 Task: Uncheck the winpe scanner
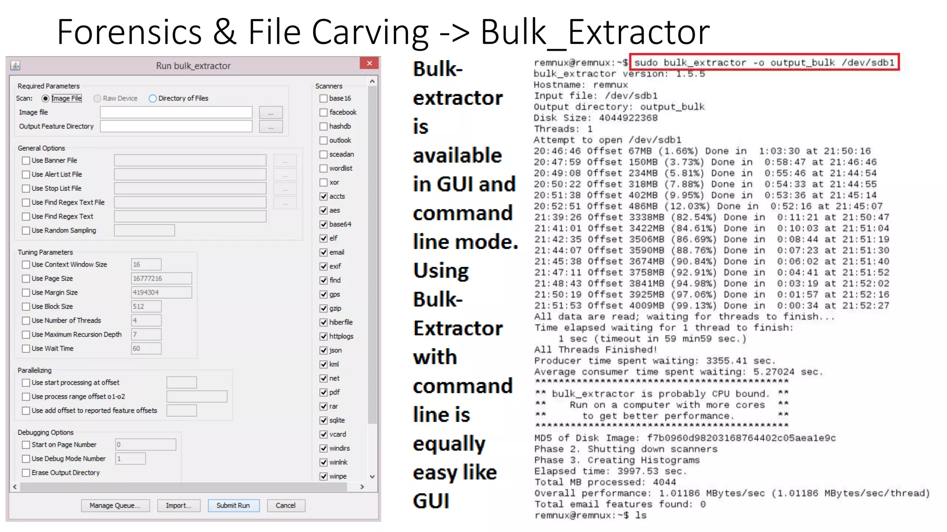324,477
